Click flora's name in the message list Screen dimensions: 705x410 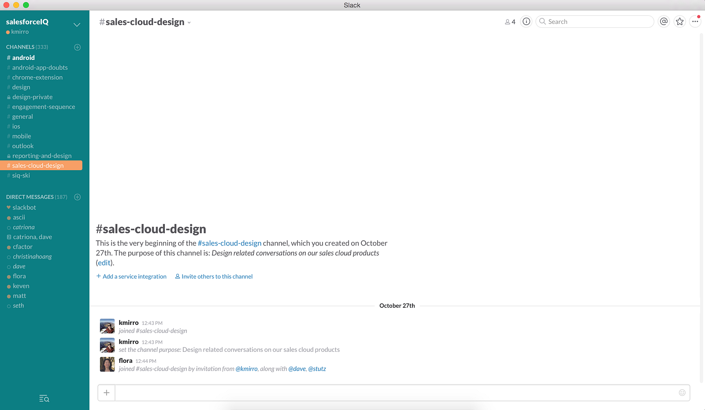click(126, 361)
